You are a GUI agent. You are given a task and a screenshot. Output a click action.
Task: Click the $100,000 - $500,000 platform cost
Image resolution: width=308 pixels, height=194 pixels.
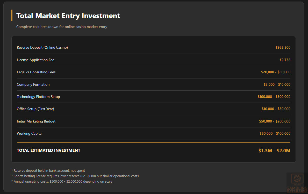[x=274, y=97]
